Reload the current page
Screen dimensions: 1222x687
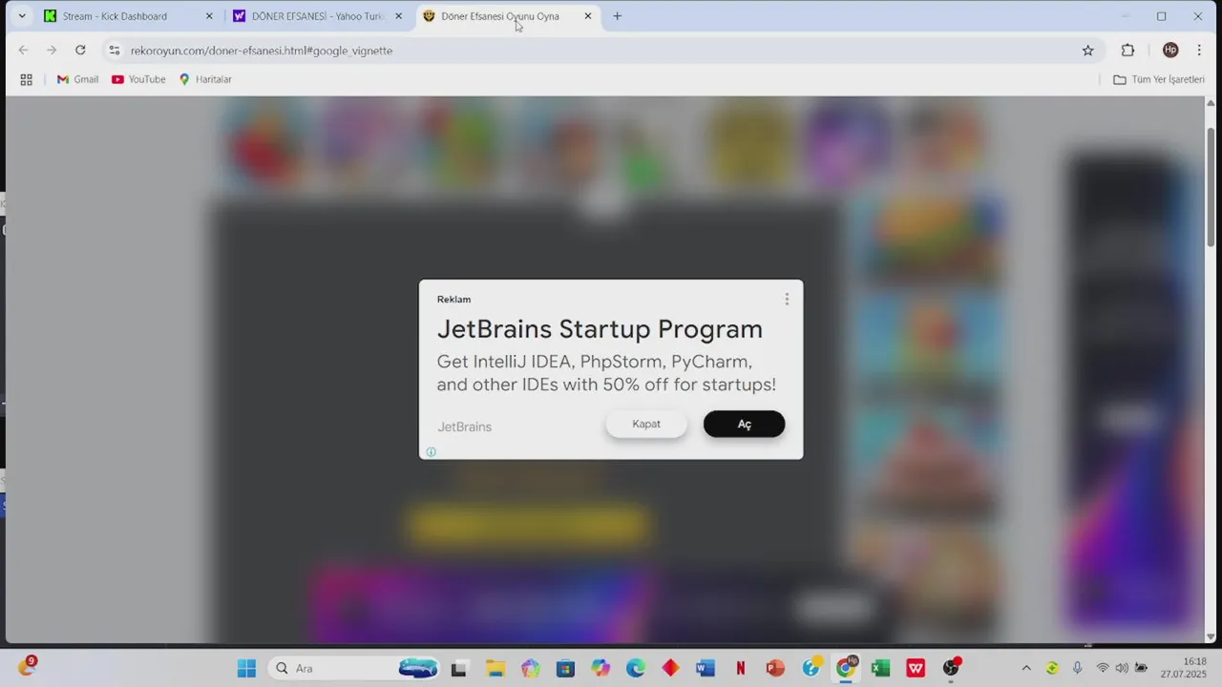80,51
